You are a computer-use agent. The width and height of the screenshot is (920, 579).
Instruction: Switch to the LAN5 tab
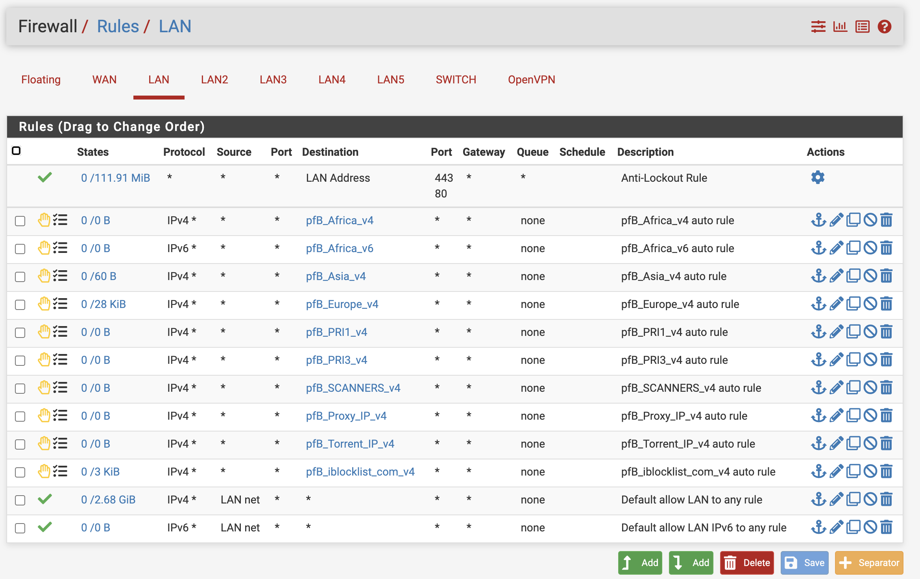click(391, 80)
